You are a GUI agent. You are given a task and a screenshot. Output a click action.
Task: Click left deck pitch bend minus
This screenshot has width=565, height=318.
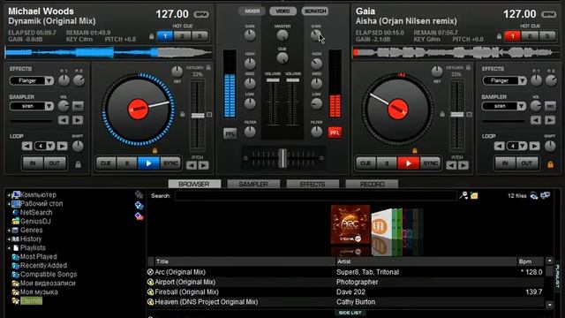(x=192, y=165)
